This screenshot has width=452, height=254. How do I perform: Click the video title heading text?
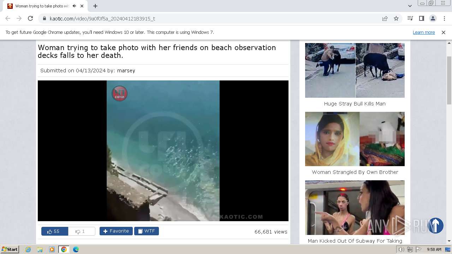[157, 52]
